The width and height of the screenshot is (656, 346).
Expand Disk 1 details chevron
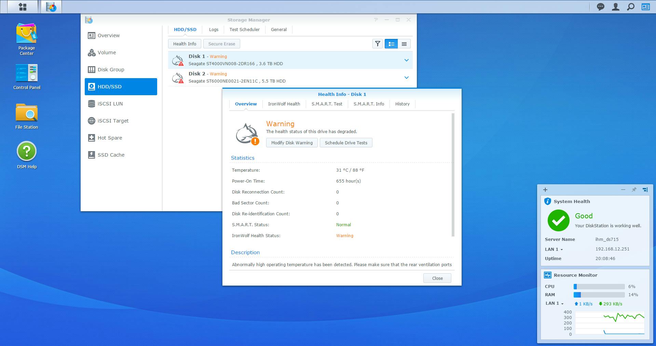tap(407, 60)
